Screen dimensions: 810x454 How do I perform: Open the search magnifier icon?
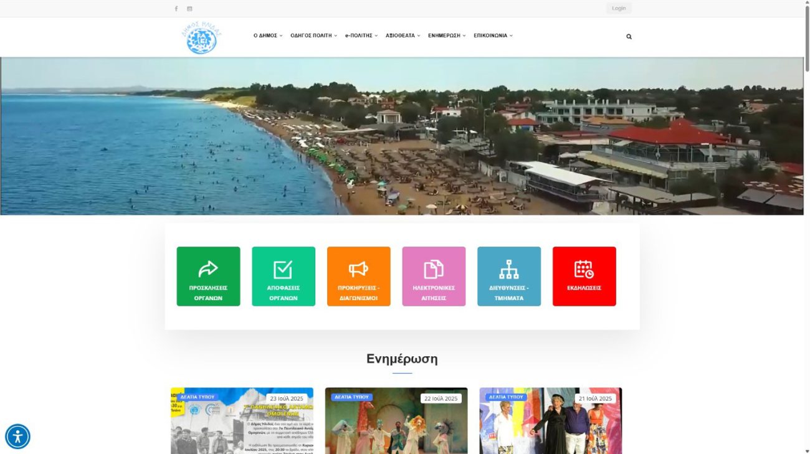point(629,36)
